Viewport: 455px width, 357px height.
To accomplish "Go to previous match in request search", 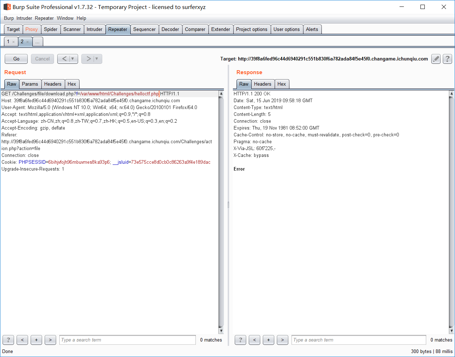I will click(22, 340).
